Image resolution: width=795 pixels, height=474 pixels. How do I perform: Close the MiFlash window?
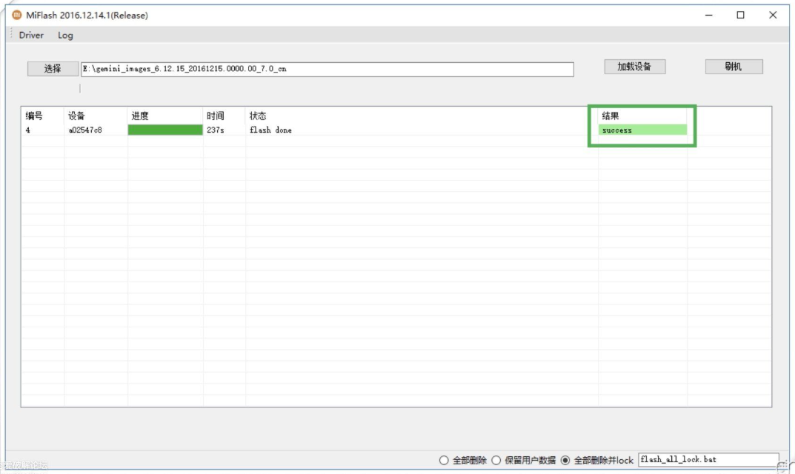[x=773, y=15]
